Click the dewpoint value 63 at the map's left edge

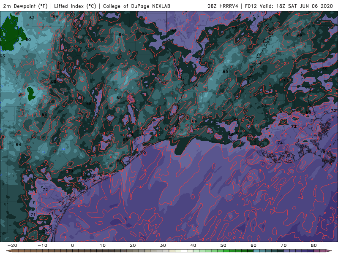(x=3, y=56)
